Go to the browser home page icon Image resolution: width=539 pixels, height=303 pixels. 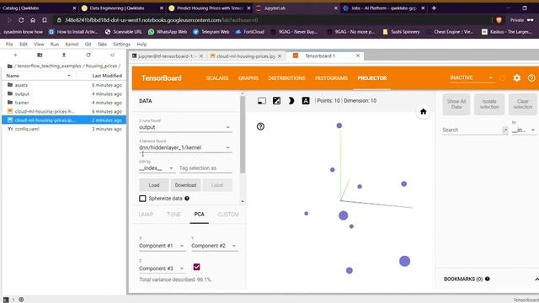coord(33,20)
